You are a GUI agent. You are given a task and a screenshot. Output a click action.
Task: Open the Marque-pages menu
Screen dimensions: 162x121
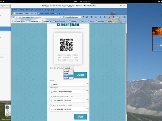pyautogui.click(x=50, y=10)
